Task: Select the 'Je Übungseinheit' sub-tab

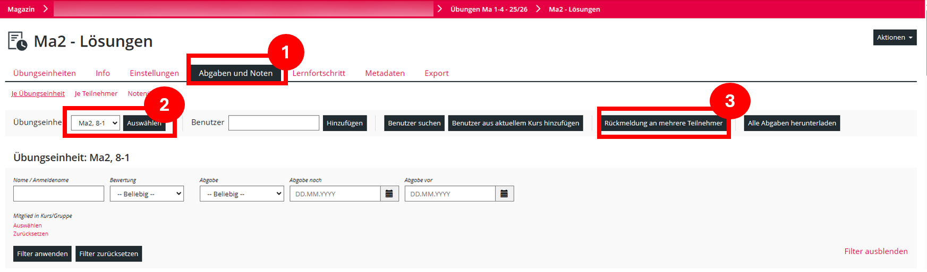Action: tap(38, 93)
